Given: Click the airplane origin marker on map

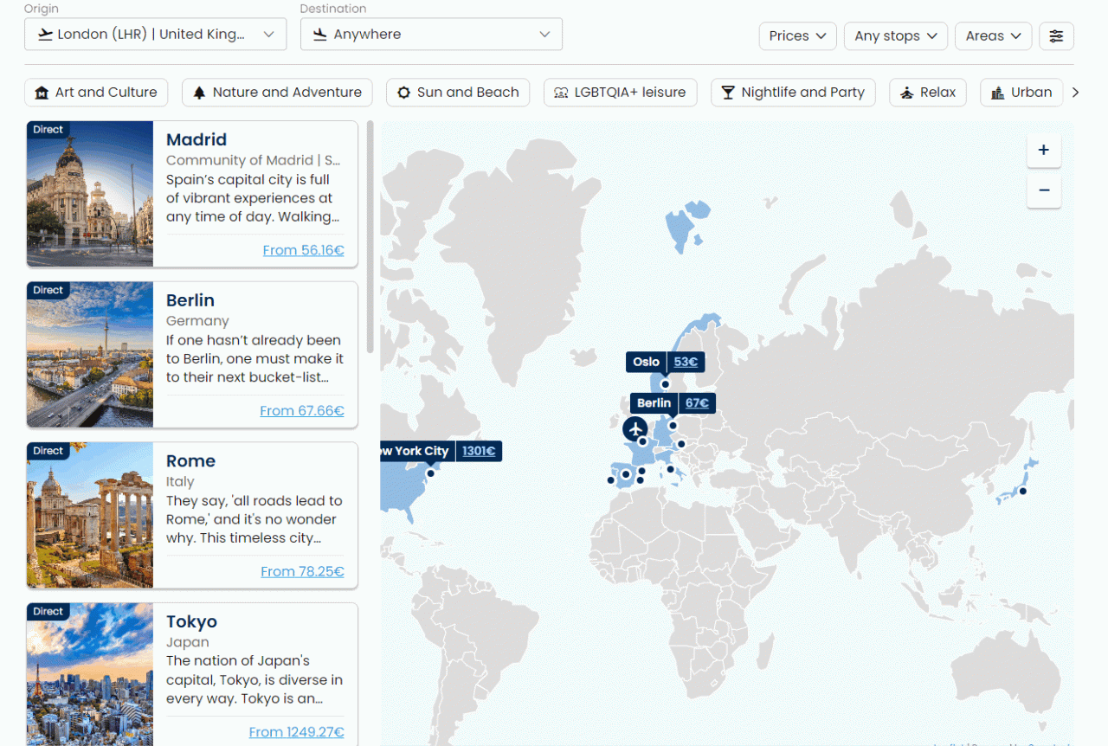Looking at the screenshot, I should coord(635,428).
